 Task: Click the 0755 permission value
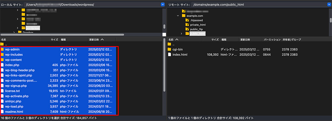tap(267, 50)
